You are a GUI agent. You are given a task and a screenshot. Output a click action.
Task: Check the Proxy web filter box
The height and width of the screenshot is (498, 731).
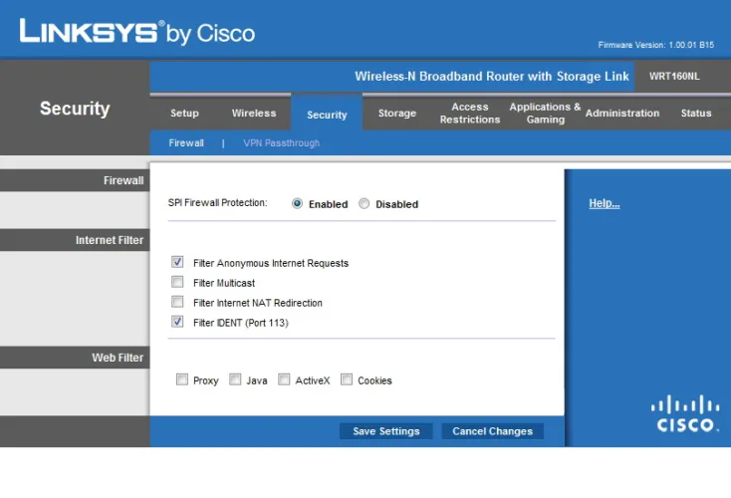(181, 379)
